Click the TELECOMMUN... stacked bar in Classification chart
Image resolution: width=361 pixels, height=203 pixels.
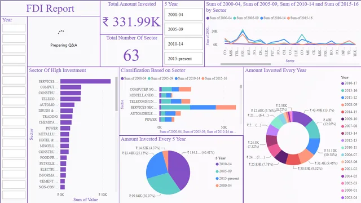[x=175, y=101]
